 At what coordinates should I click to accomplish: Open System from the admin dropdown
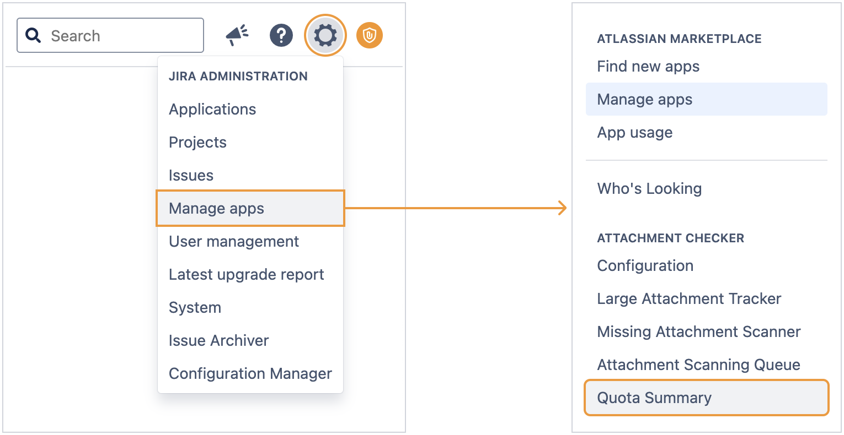pyautogui.click(x=195, y=308)
